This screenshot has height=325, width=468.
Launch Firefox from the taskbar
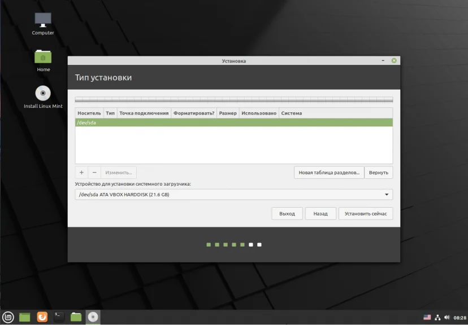[x=42, y=317]
